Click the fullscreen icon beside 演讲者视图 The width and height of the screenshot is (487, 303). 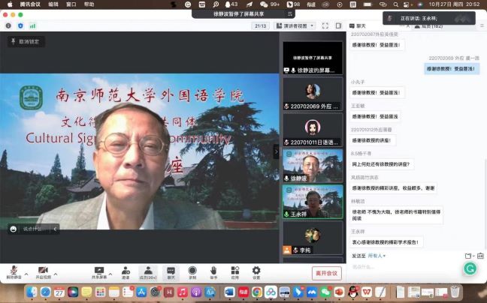pyautogui.click(x=325, y=25)
